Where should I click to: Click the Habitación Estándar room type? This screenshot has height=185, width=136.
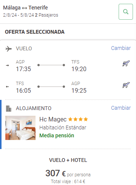coord(63,127)
